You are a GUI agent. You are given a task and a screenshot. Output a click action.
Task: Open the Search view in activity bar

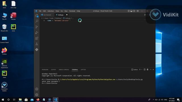pyautogui.click(x=37, y=21)
